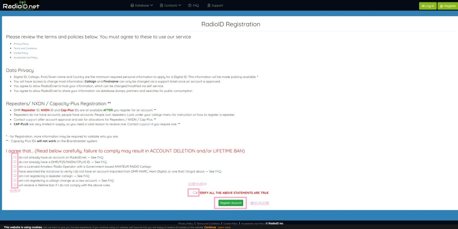Click the Register button in header
Image resolution: width=458 pixels, height=229 pixels.
point(448,6)
